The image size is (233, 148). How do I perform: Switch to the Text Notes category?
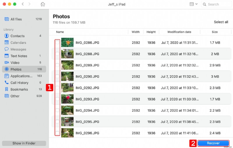pos(19,56)
